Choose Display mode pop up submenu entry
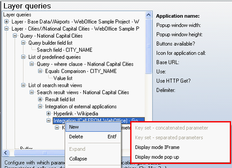The height and width of the screenshot is (168, 232). point(157,157)
